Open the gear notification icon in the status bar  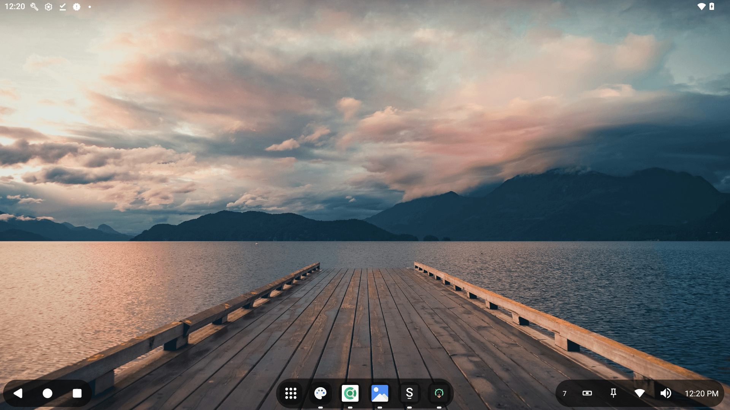click(x=49, y=7)
